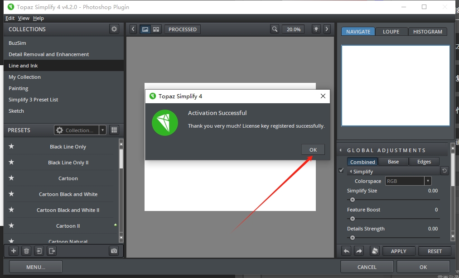Select the Painting collection
The image size is (459, 278).
(x=63, y=88)
